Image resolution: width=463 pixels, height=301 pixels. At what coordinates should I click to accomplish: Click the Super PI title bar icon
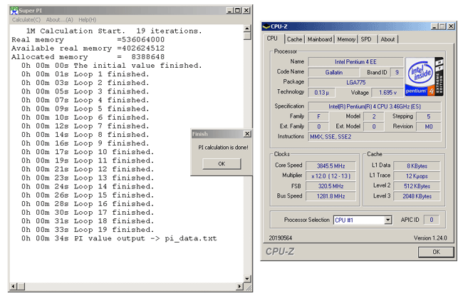pyautogui.click(x=14, y=11)
